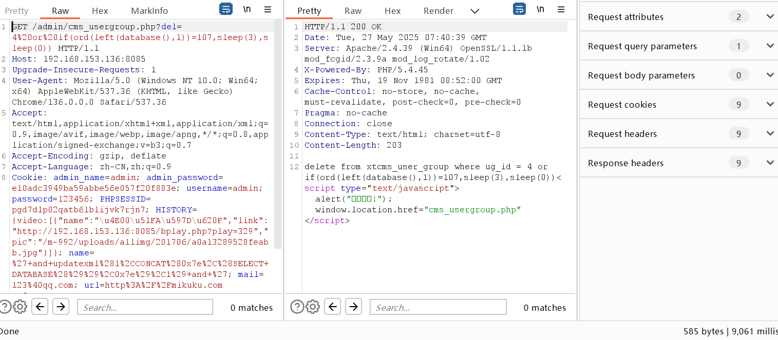This screenshot has width=778, height=340.
Task: Click the request pane vertical scrollbar
Action: click(x=278, y=135)
